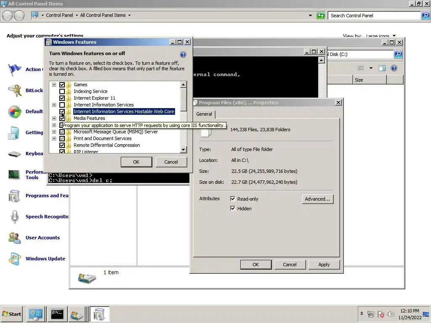Click the Action Center flag tray icon
This screenshot has width=431, height=323.
click(380, 314)
